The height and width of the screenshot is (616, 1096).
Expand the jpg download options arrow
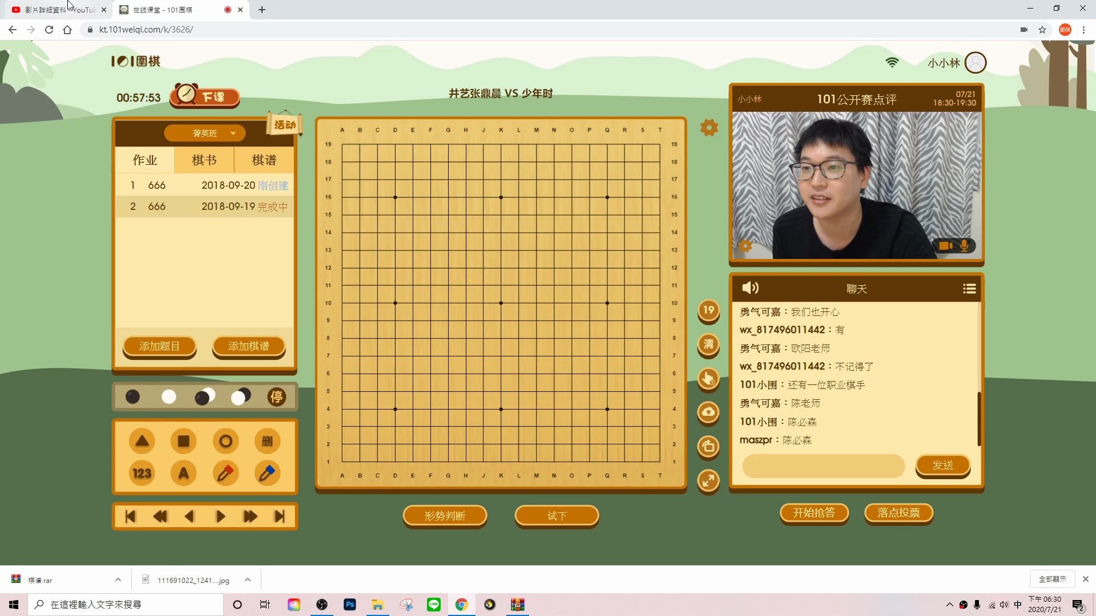[248, 579]
